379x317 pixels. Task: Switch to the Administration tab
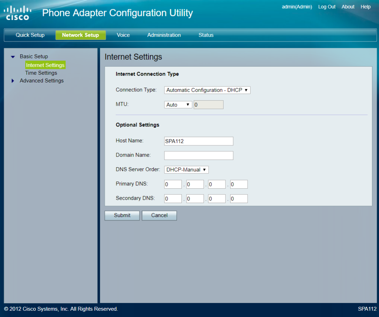click(164, 35)
